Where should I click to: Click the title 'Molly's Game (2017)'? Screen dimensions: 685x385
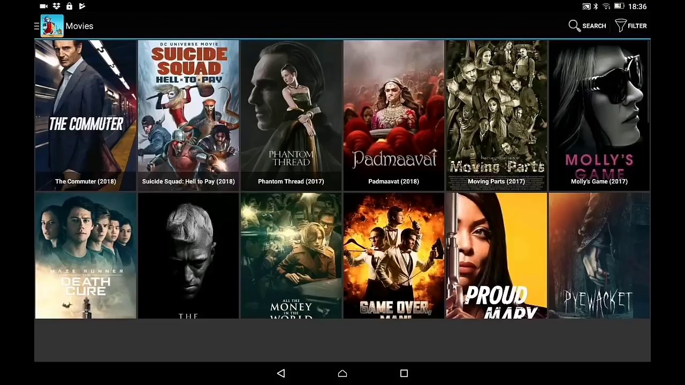click(599, 181)
